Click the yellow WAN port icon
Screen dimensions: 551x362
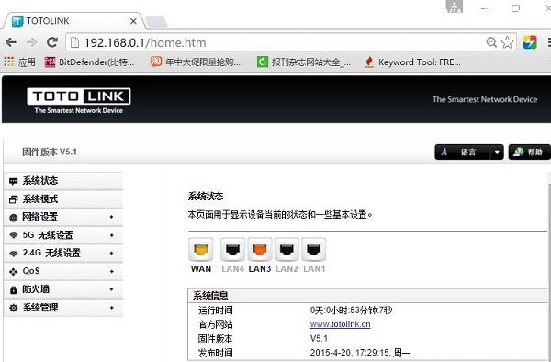click(x=201, y=250)
